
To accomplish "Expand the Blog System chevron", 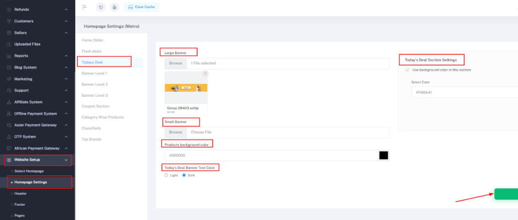I will tap(66, 67).
